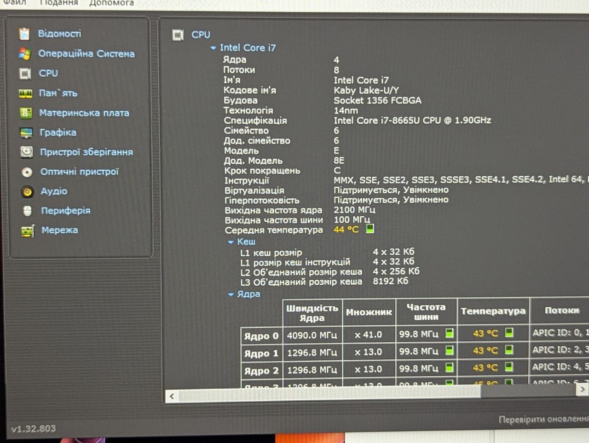
Task: Open the Оптичні пристрої disc icon
Action: (x=27, y=172)
